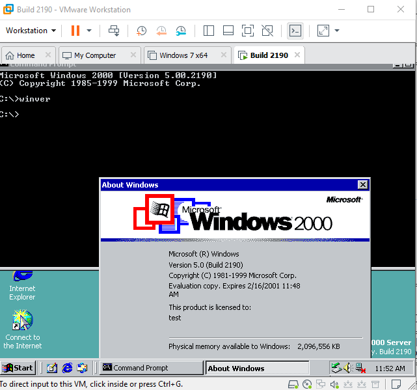Click the VMware sound card status icon
This screenshot has width=417, height=390.
334,384
